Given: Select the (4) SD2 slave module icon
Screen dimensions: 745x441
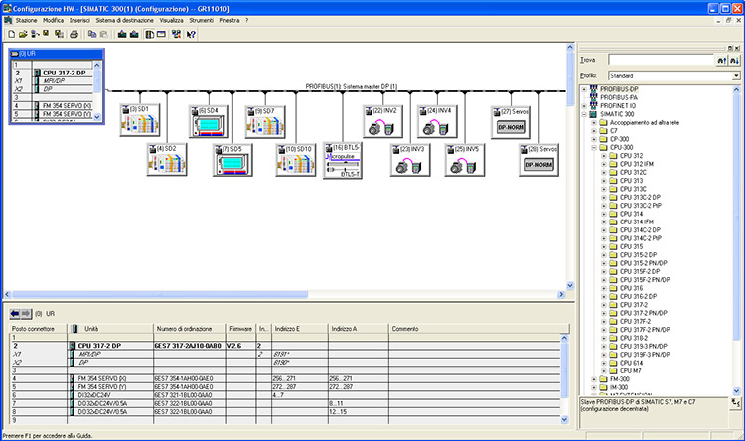Looking at the screenshot, I should click(x=167, y=160).
